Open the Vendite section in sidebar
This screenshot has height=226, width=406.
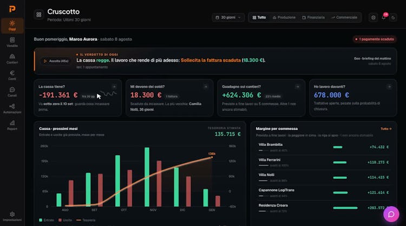12,42
